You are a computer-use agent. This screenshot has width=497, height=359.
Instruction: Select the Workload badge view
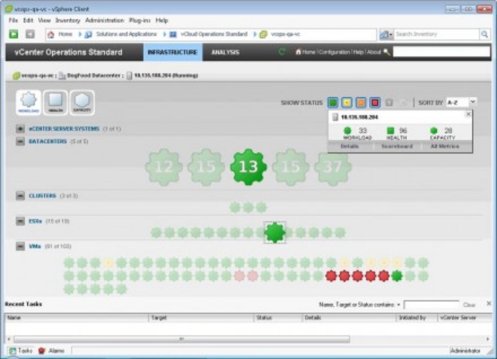28,103
